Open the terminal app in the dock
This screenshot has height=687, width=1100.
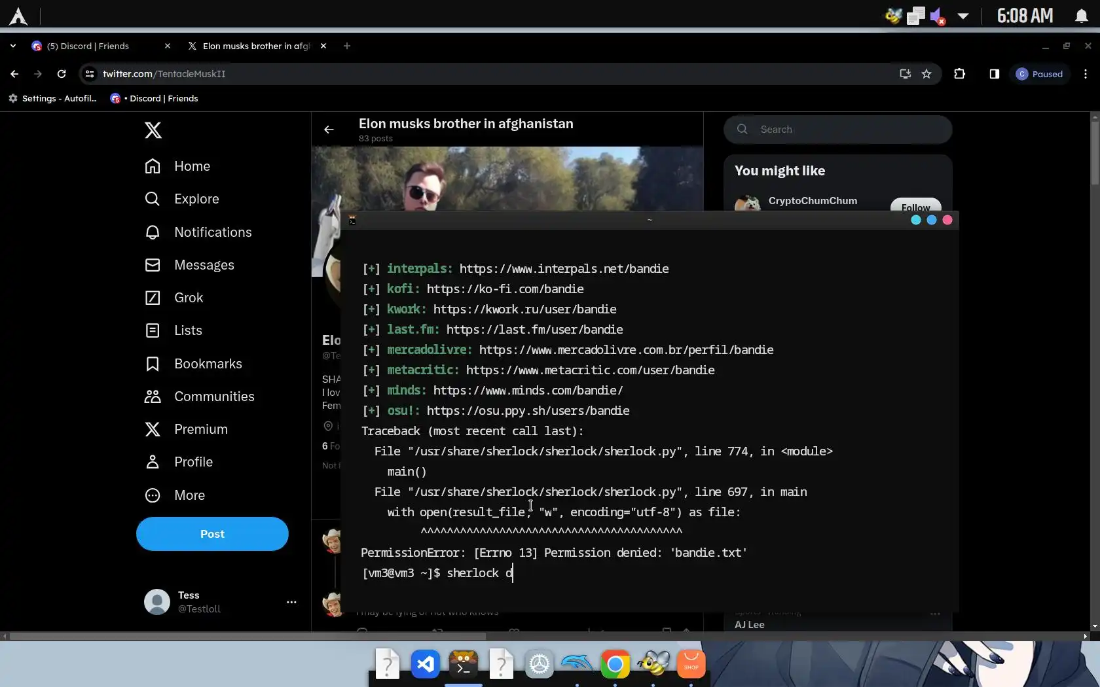[x=464, y=665]
